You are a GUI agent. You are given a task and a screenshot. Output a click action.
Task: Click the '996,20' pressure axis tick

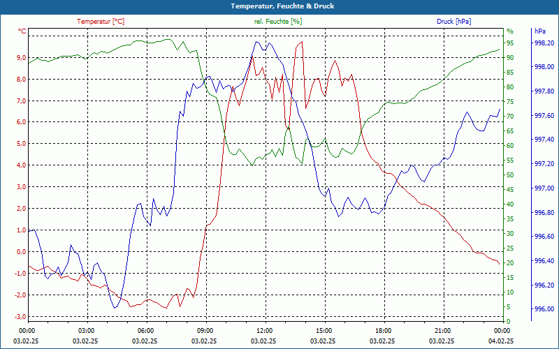(544, 285)
